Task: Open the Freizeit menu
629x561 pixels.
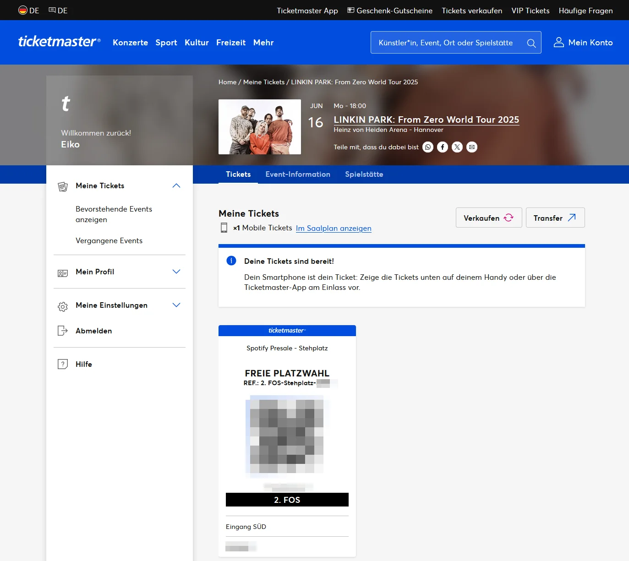Action: (x=231, y=43)
